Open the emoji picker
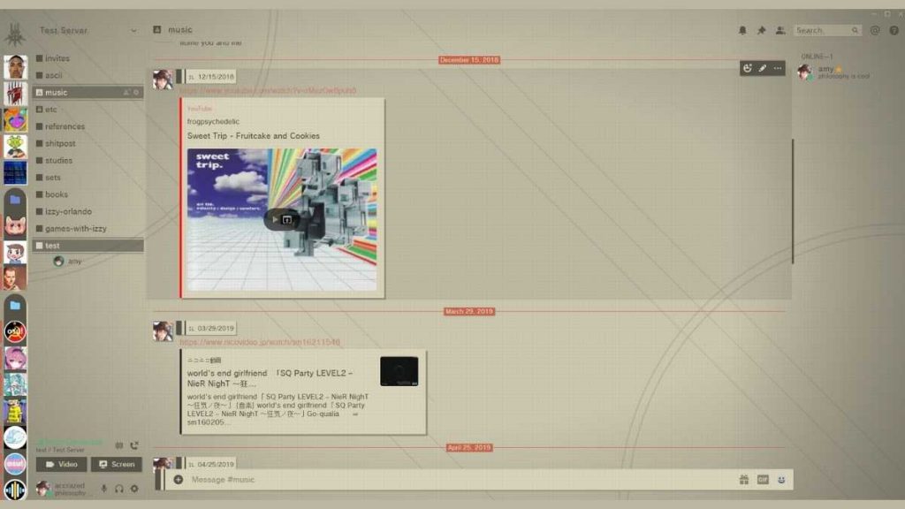The height and width of the screenshot is (509, 905). [781, 480]
